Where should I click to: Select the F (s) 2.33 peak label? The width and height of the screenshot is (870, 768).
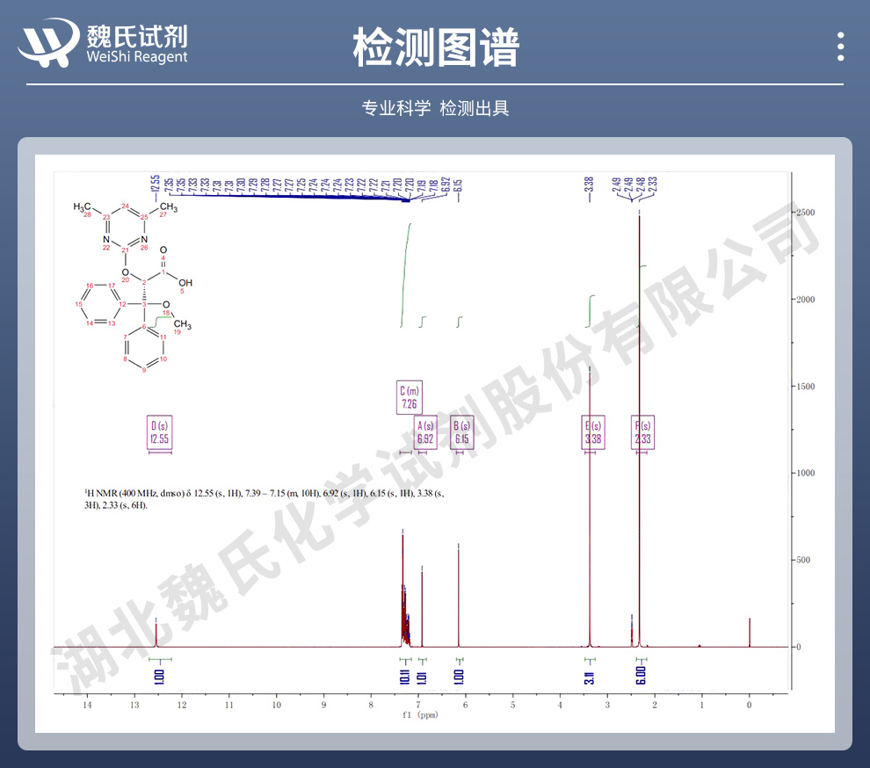coord(642,433)
